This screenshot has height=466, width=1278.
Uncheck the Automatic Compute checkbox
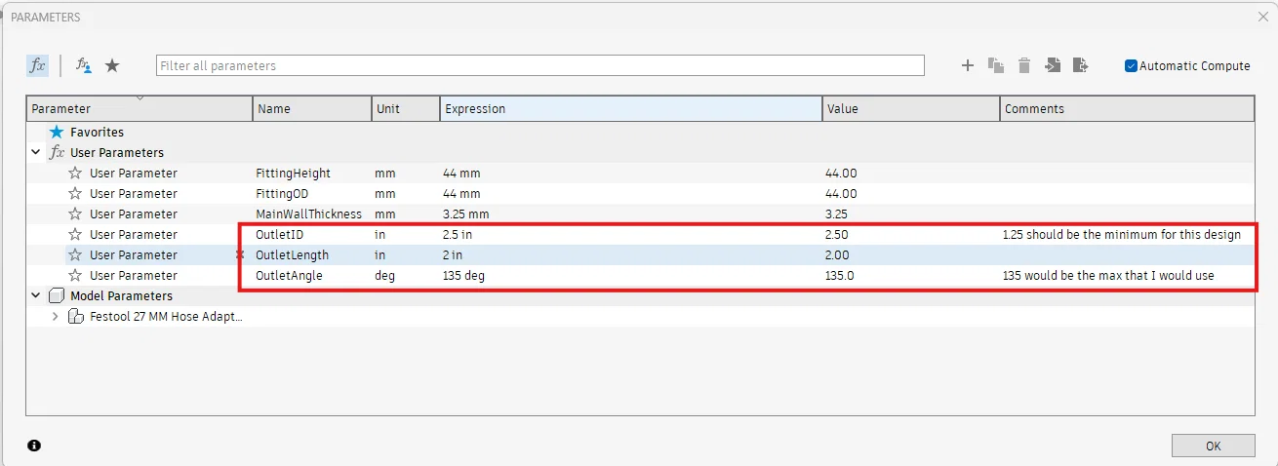pyautogui.click(x=1131, y=66)
